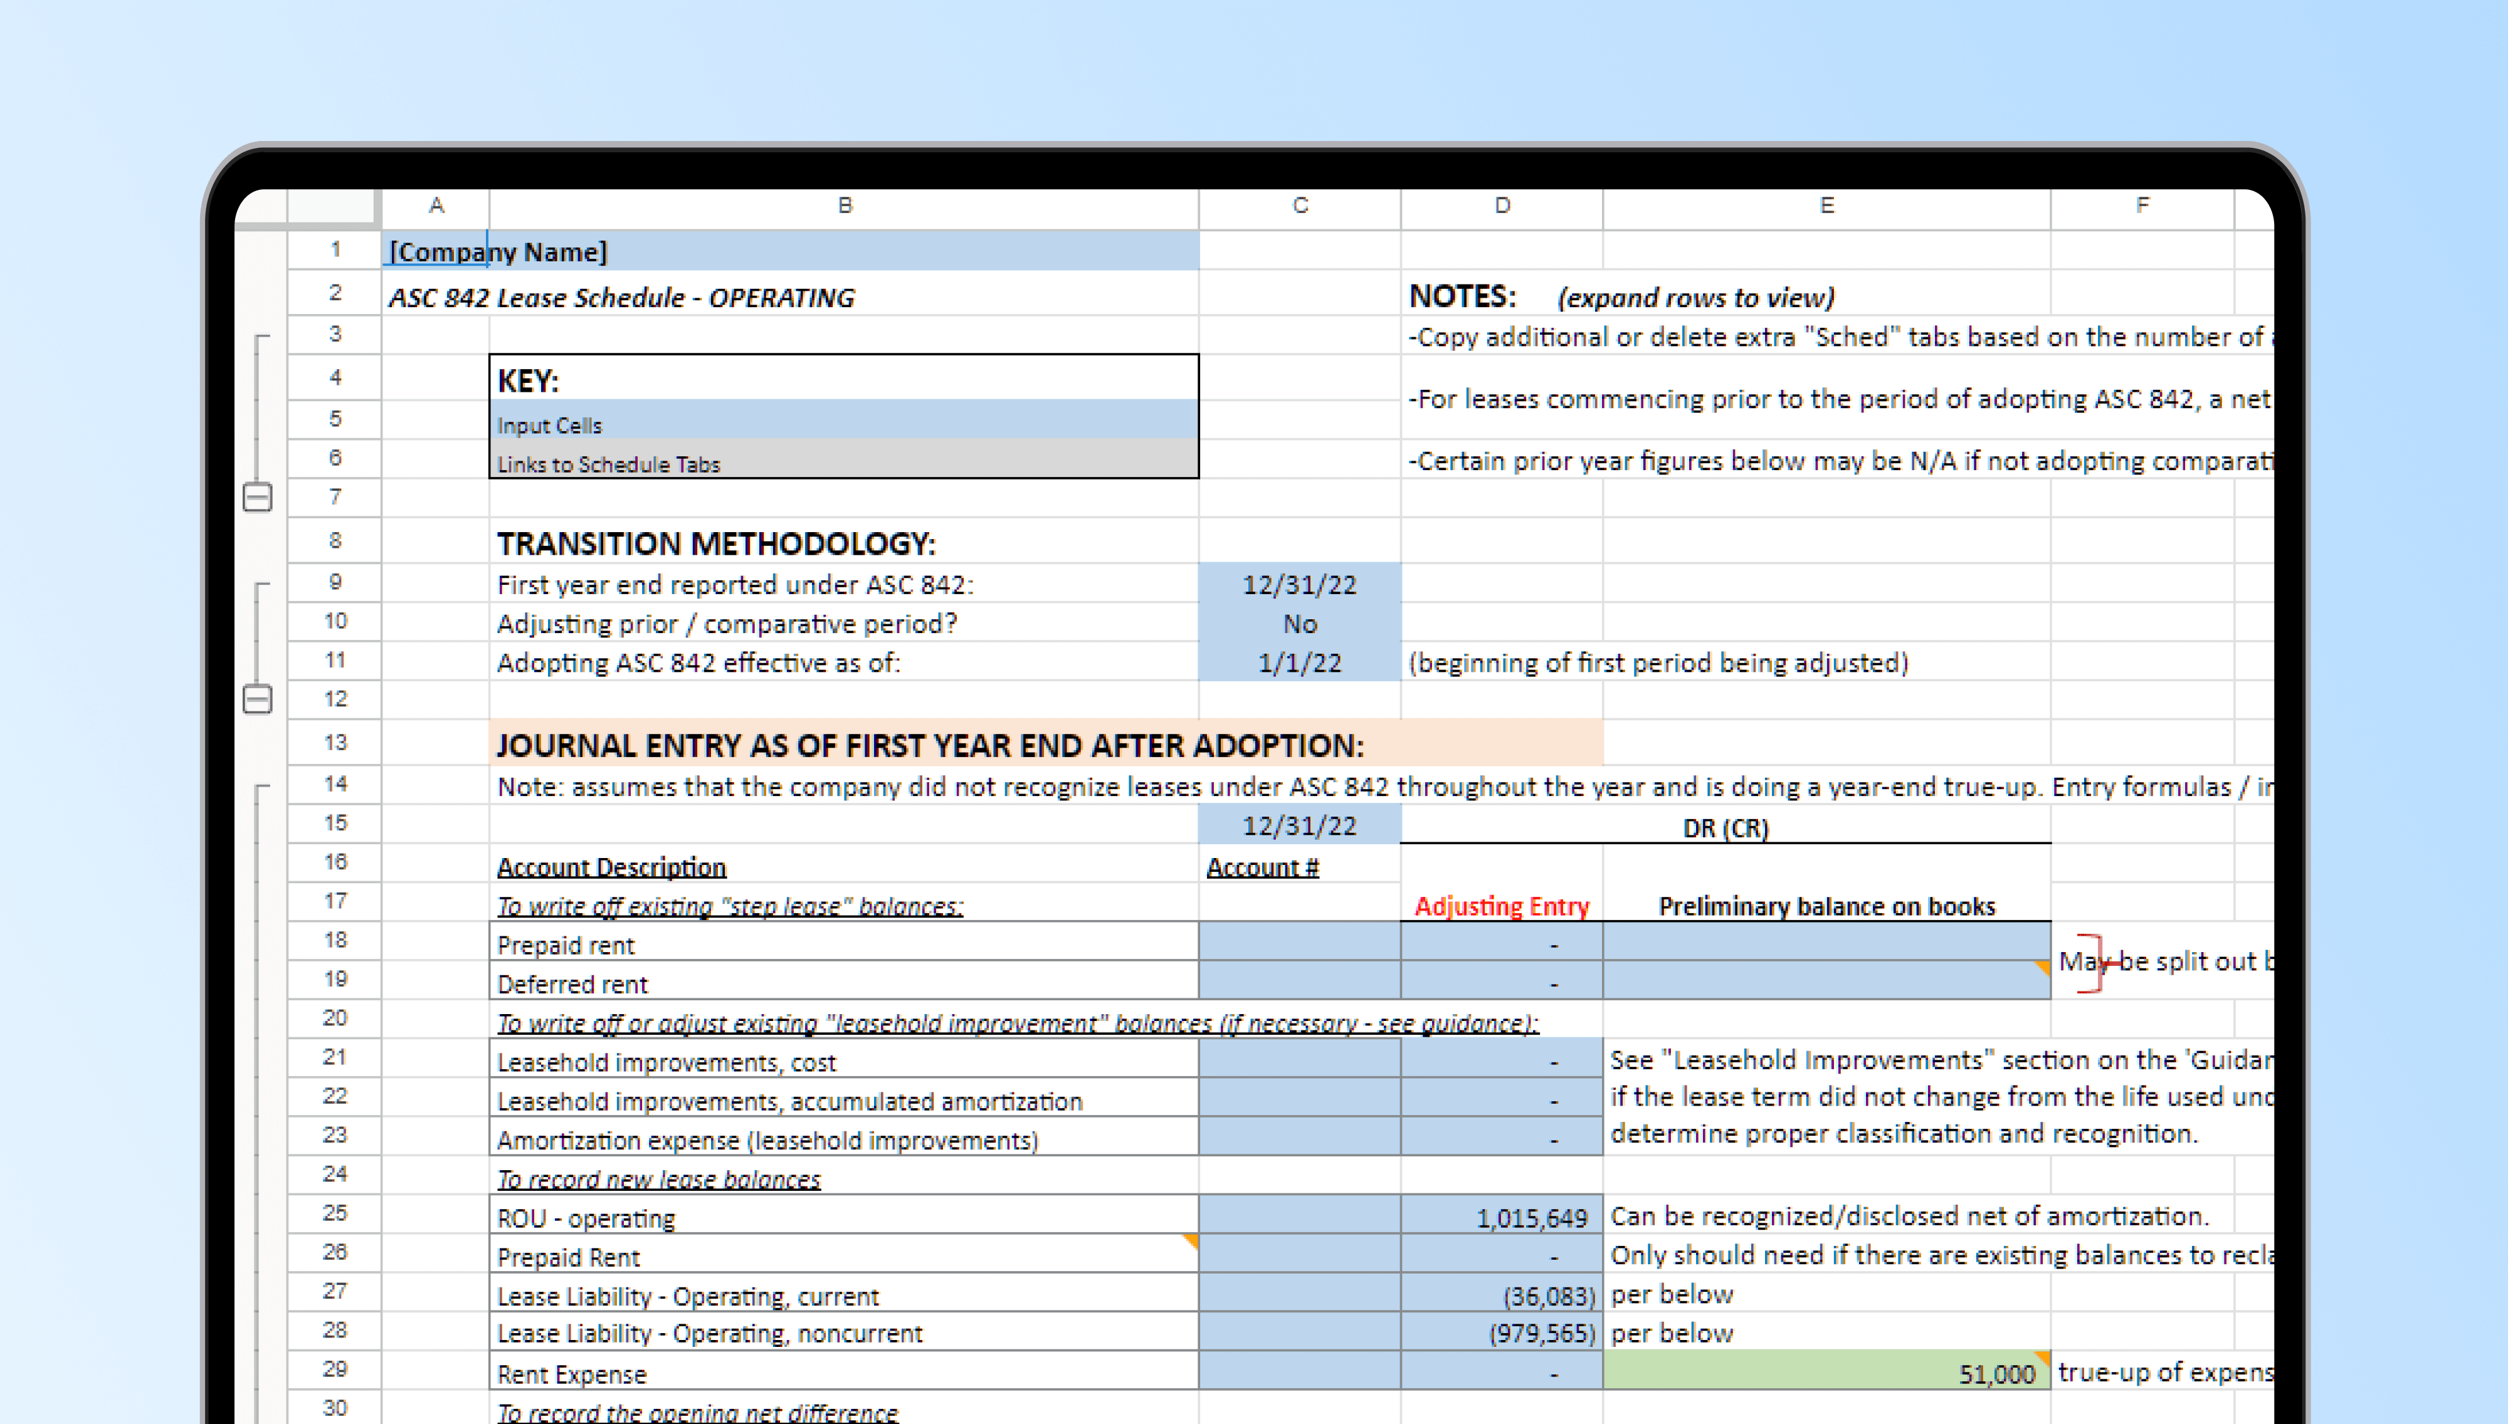Click the green 51,000 cell
The height and width of the screenshot is (1424, 2508).
(x=1826, y=1371)
